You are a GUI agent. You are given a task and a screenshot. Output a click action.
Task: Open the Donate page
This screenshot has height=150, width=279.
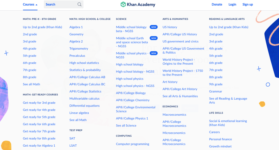point(217,4)
